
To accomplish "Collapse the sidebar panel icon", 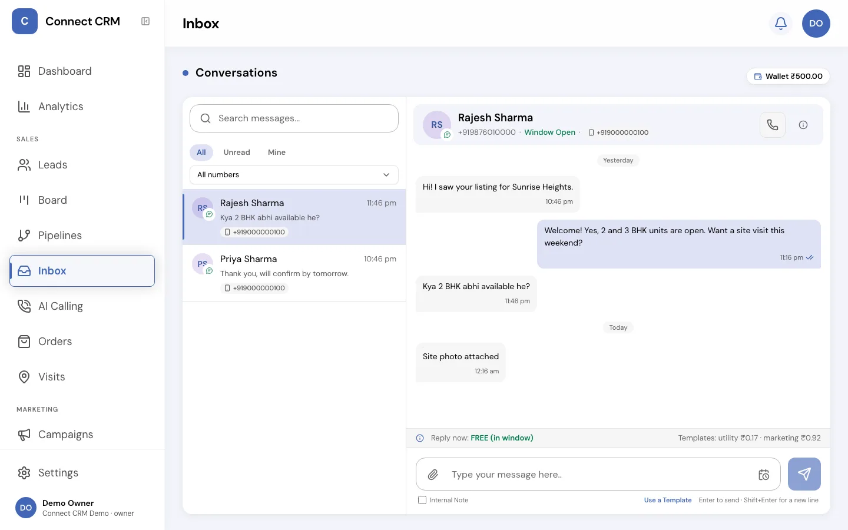I will 145,21.
